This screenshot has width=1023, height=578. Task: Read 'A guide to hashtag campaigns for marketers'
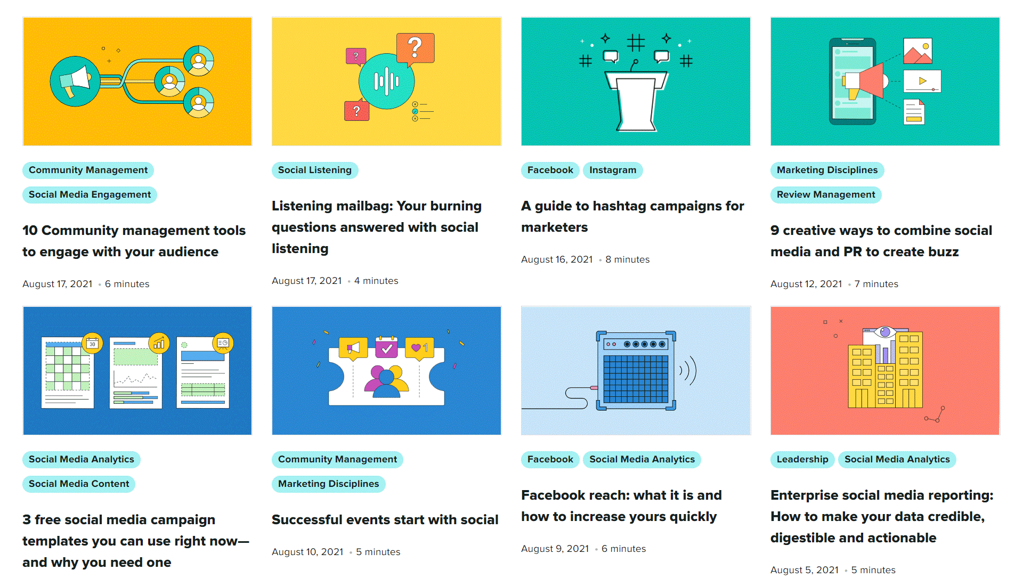[x=632, y=217]
